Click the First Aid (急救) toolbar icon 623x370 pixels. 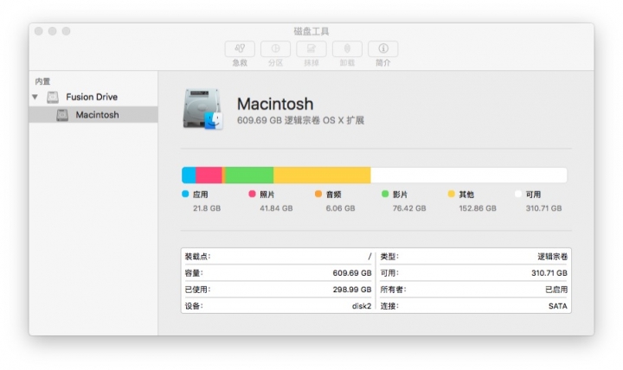point(240,48)
